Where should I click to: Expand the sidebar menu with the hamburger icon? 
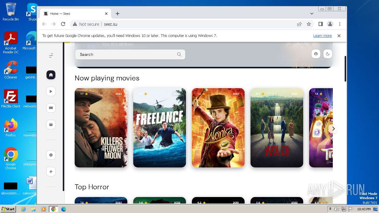pos(51,55)
